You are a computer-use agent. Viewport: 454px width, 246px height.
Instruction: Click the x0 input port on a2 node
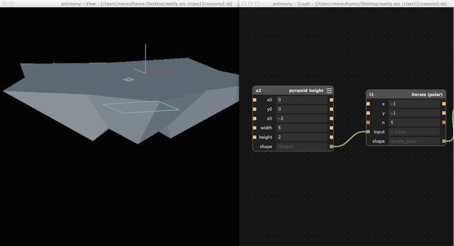(x=254, y=100)
